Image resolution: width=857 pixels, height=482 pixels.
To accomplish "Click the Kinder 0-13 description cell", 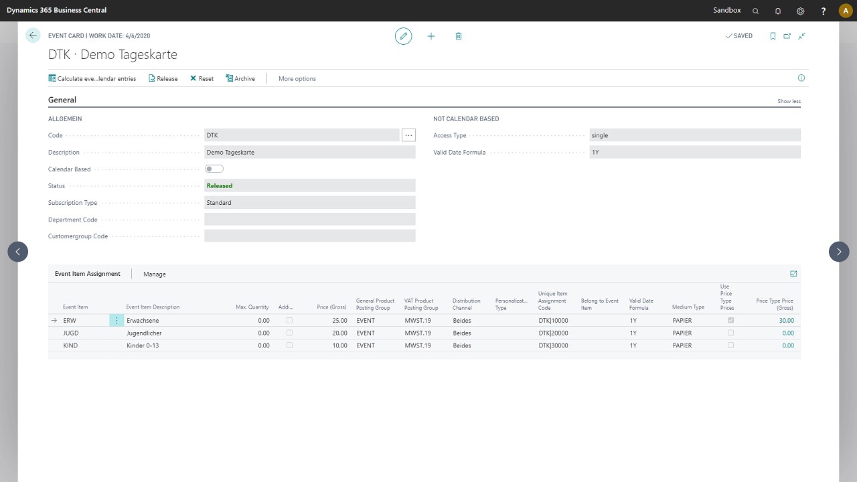I will tap(143, 345).
